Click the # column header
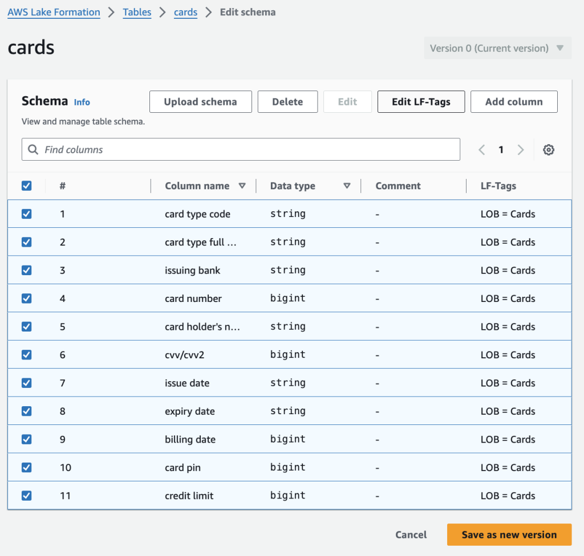The height and width of the screenshot is (556, 584). tap(63, 186)
